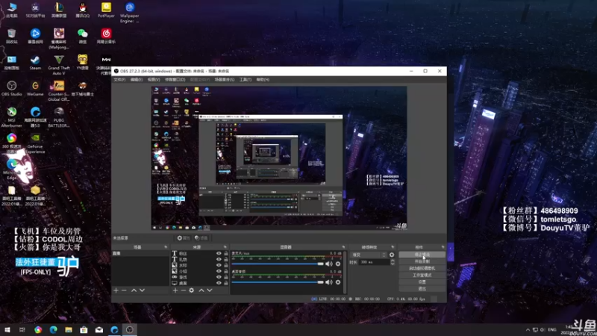Open the 来源 panel dock menu icon

coord(225,247)
